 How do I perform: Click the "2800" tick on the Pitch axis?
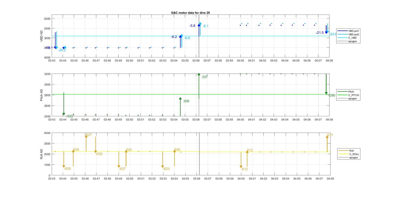click(47, 95)
